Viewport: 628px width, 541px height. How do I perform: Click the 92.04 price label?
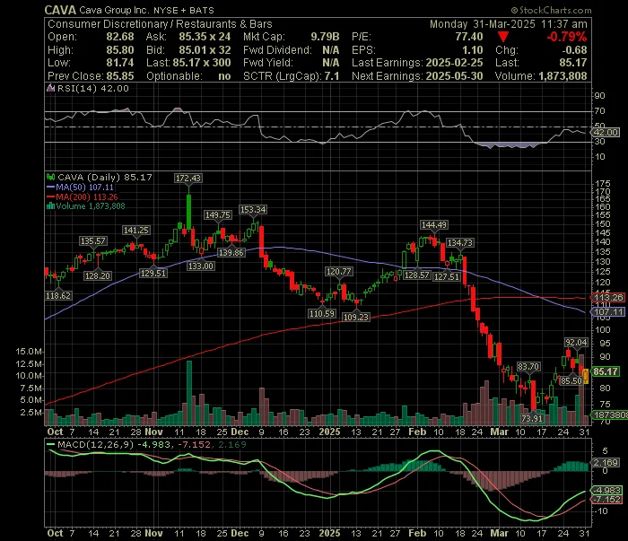576,343
